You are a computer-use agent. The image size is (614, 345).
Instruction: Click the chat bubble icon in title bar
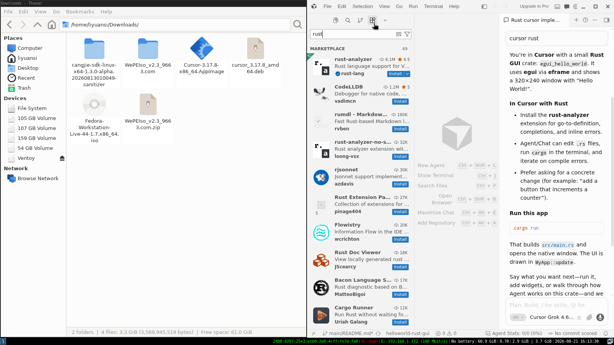[x=566, y=7]
